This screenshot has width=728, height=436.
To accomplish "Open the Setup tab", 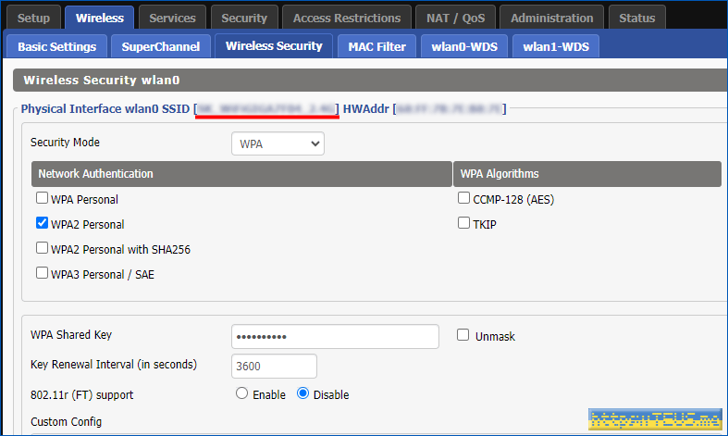I will point(34,18).
